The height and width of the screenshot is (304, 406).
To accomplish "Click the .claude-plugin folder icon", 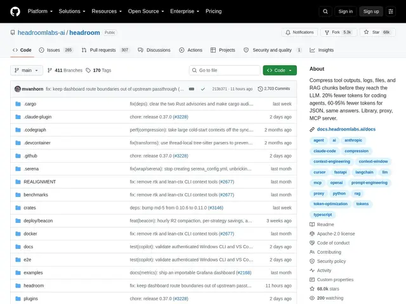I will 18,117.
